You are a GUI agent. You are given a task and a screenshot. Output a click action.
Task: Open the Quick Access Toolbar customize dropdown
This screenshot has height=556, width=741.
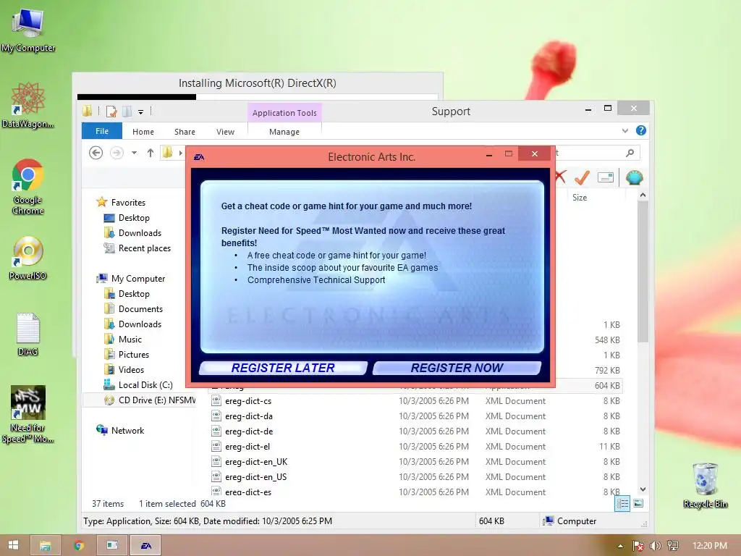point(141,112)
